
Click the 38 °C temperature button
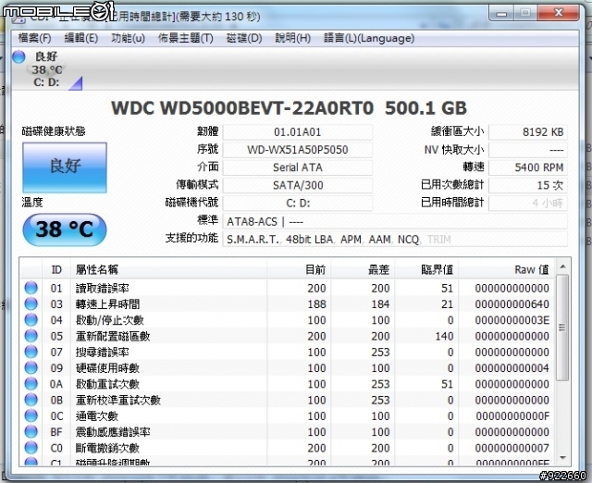(x=65, y=229)
